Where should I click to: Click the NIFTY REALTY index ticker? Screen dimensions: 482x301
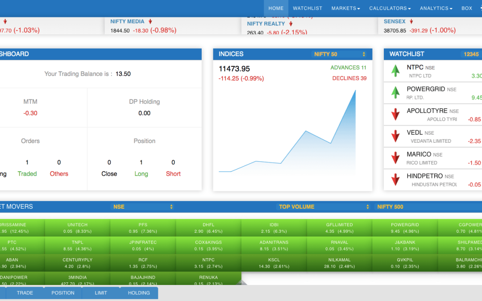(x=266, y=24)
